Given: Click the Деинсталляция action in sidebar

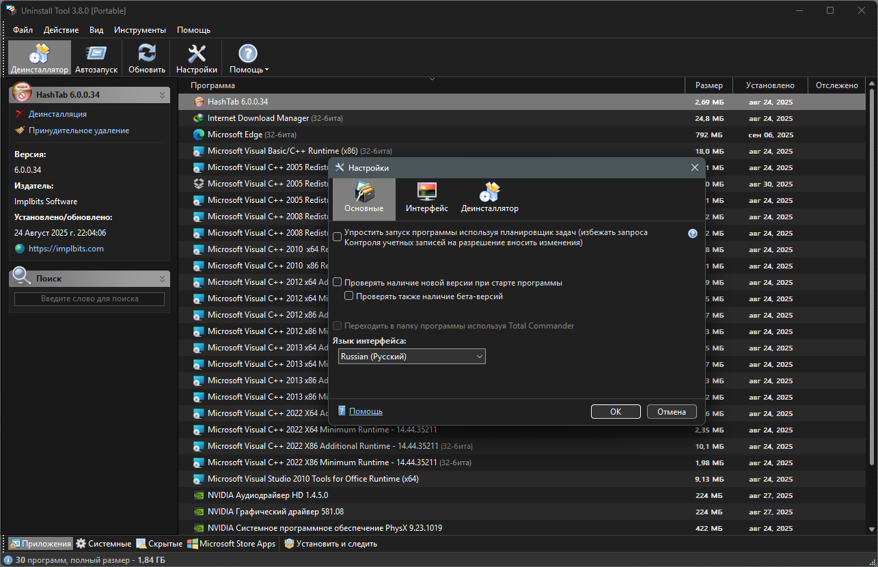Looking at the screenshot, I should click(57, 114).
